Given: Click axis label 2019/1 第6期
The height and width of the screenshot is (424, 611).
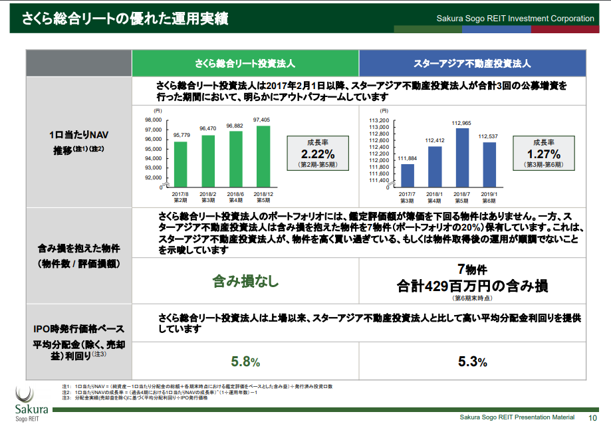Looking at the screenshot, I should coord(489,197).
